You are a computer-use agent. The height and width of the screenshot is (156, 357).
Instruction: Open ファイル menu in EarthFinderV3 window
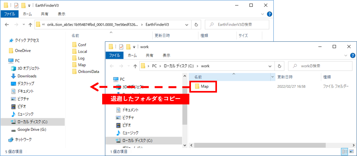9,14
